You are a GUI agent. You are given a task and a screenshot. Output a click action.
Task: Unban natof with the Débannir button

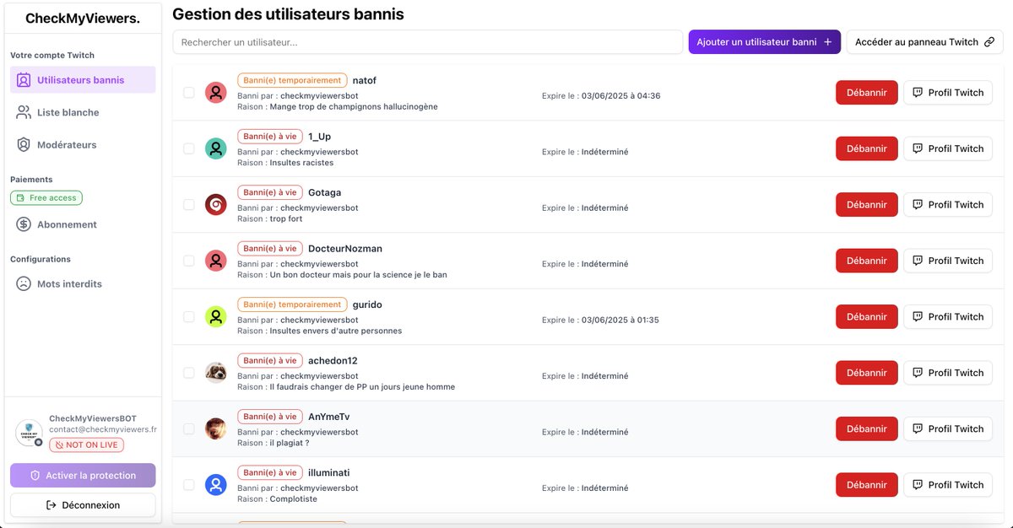(x=866, y=92)
